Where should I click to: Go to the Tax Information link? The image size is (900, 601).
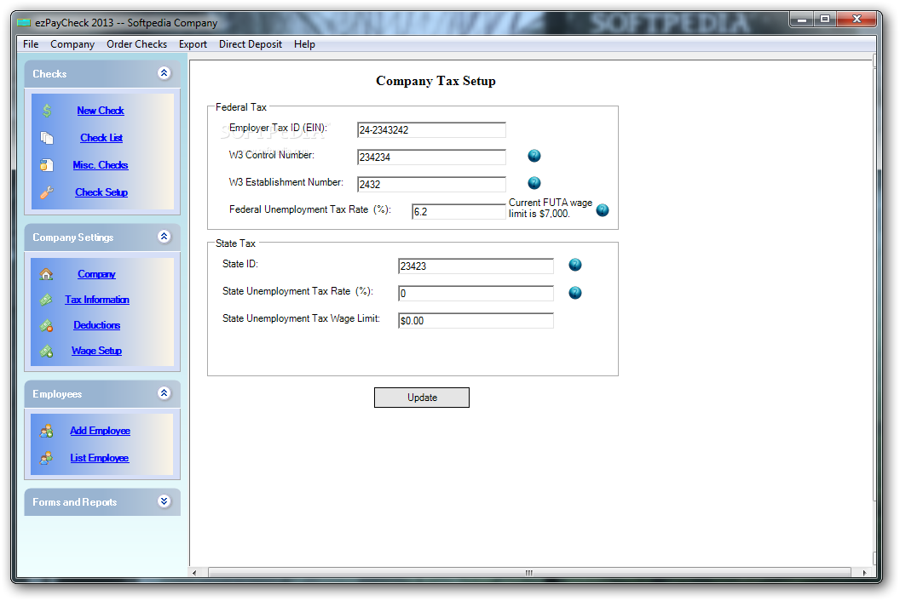pyautogui.click(x=97, y=300)
